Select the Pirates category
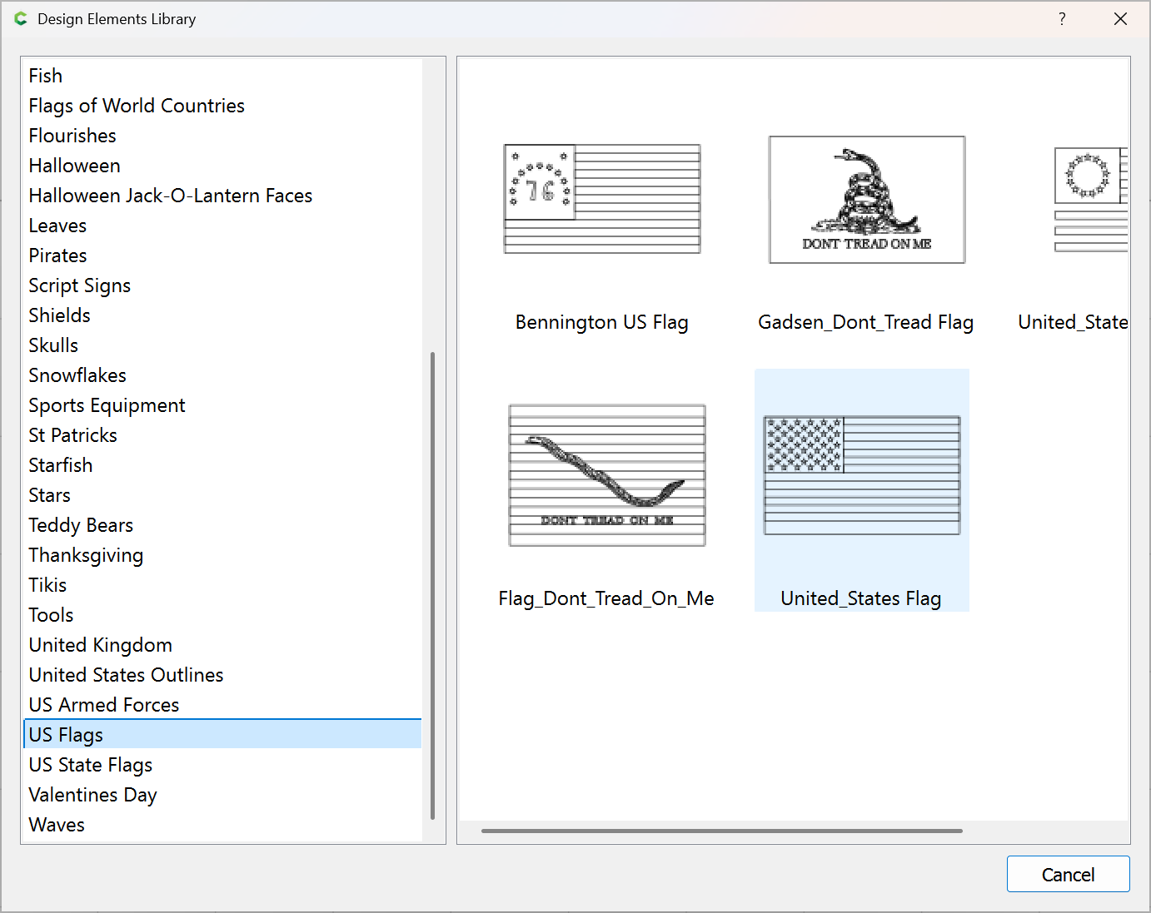The image size is (1151, 913). [x=57, y=256]
